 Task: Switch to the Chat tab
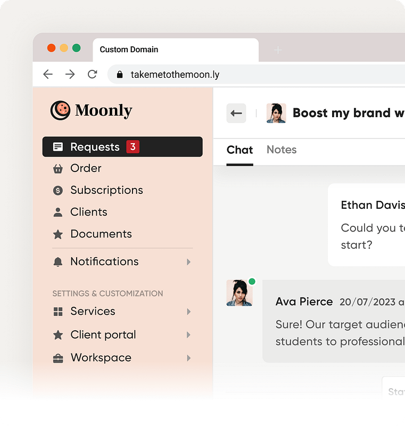239,150
